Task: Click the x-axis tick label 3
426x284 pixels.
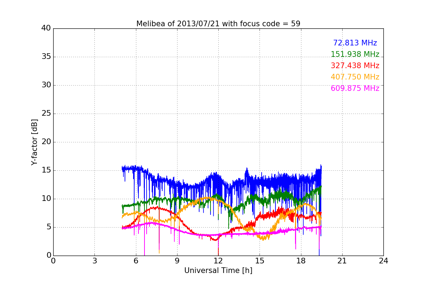Action: [x=94, y=261]
